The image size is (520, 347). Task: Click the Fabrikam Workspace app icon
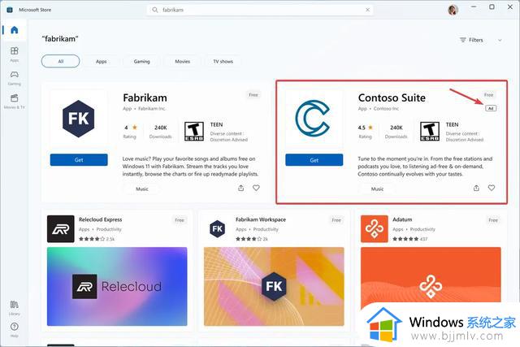[x=217, y=228]
